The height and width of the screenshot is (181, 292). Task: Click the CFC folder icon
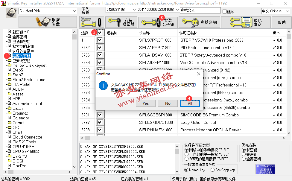pyautogui.click(x=10, y=127)
